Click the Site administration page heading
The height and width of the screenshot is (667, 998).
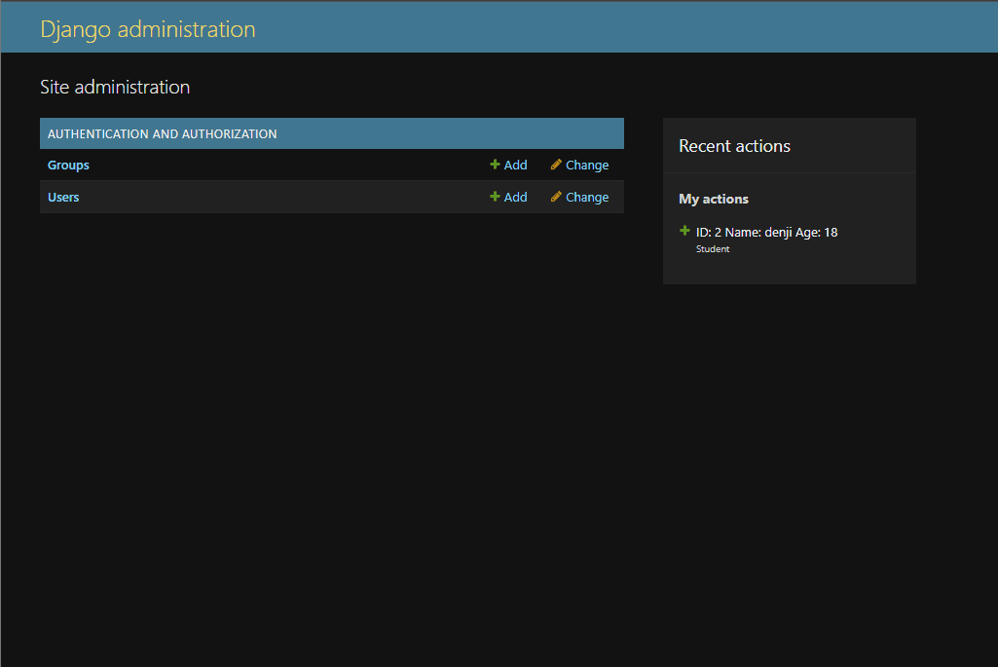[115, 87]
